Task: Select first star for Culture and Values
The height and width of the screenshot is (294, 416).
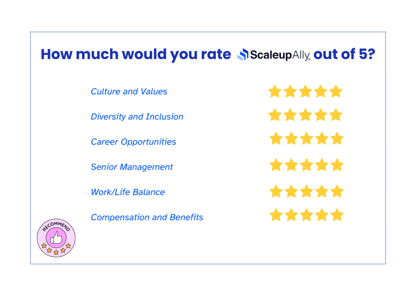Action: pos(275,91)
